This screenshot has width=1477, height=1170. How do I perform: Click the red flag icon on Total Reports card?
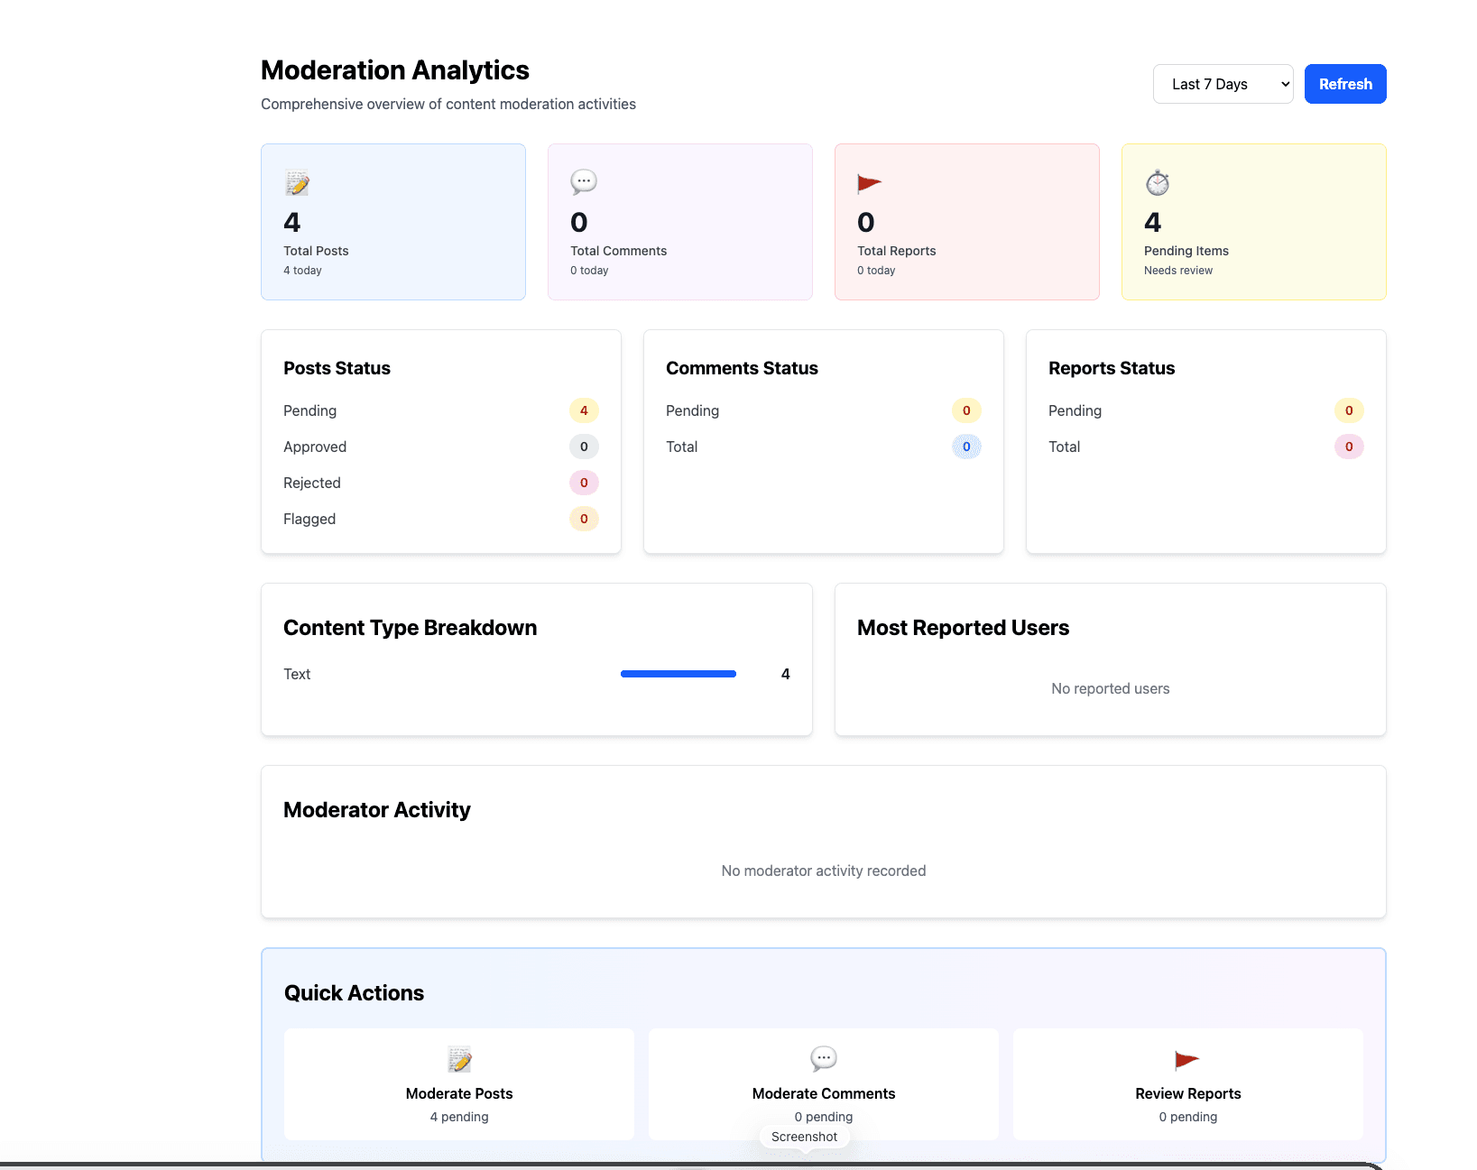pyautogui.click(x=869, y=181)
